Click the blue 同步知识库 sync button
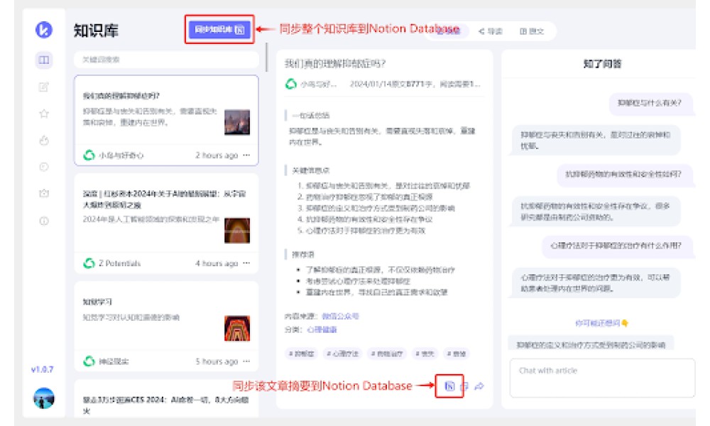 click(219, 30)
